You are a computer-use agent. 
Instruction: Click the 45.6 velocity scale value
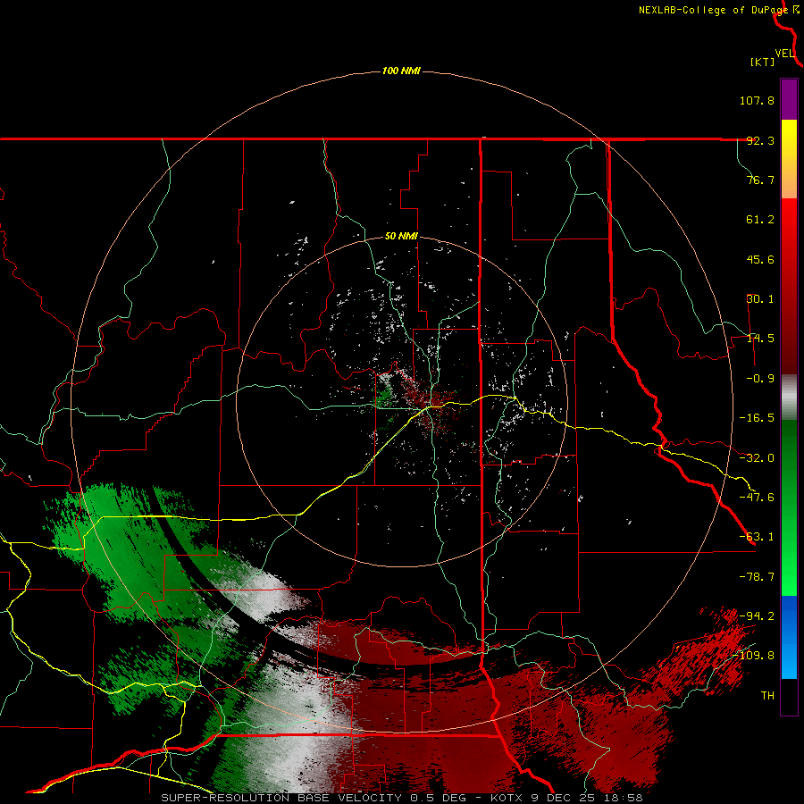coord(760,259)
